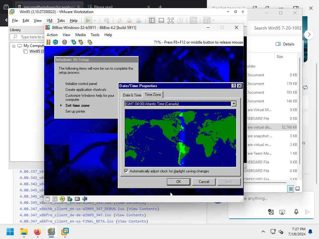Viewport: 319px width, 239px height.
Task: Open File Explorer from the taskbar
Action: tap(24, 232)
